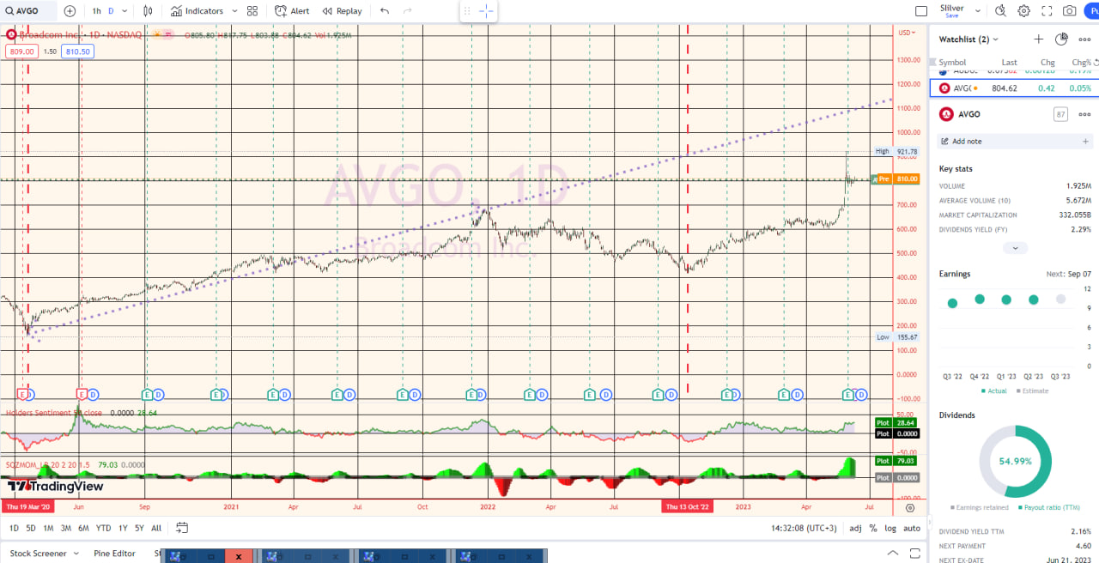Expand more key stats chevron
The height and width of the screenshot is (563, 1099).
(1015, 248)
